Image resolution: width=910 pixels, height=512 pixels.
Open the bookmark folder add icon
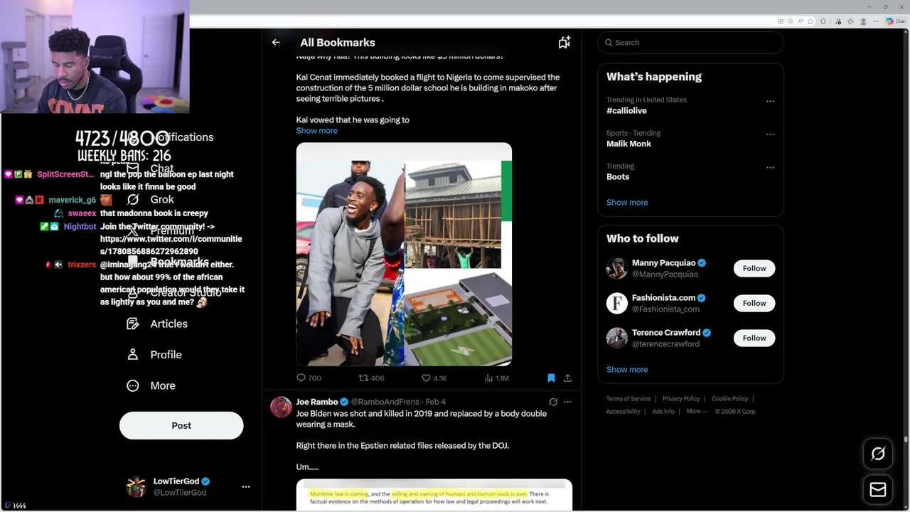tap(564, 43)
